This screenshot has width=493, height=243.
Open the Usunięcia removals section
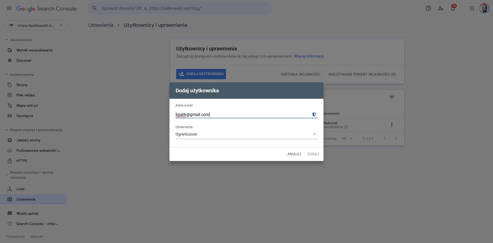(24, 116)
